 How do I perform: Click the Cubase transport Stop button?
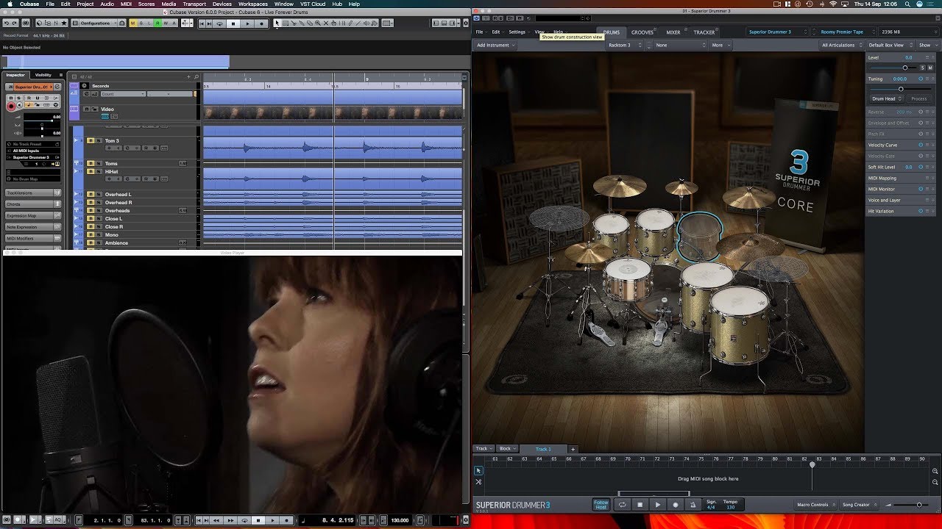click(233, 24)
